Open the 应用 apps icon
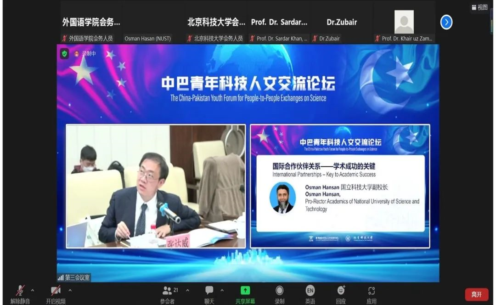496x305 pixels. click(372, 291)
